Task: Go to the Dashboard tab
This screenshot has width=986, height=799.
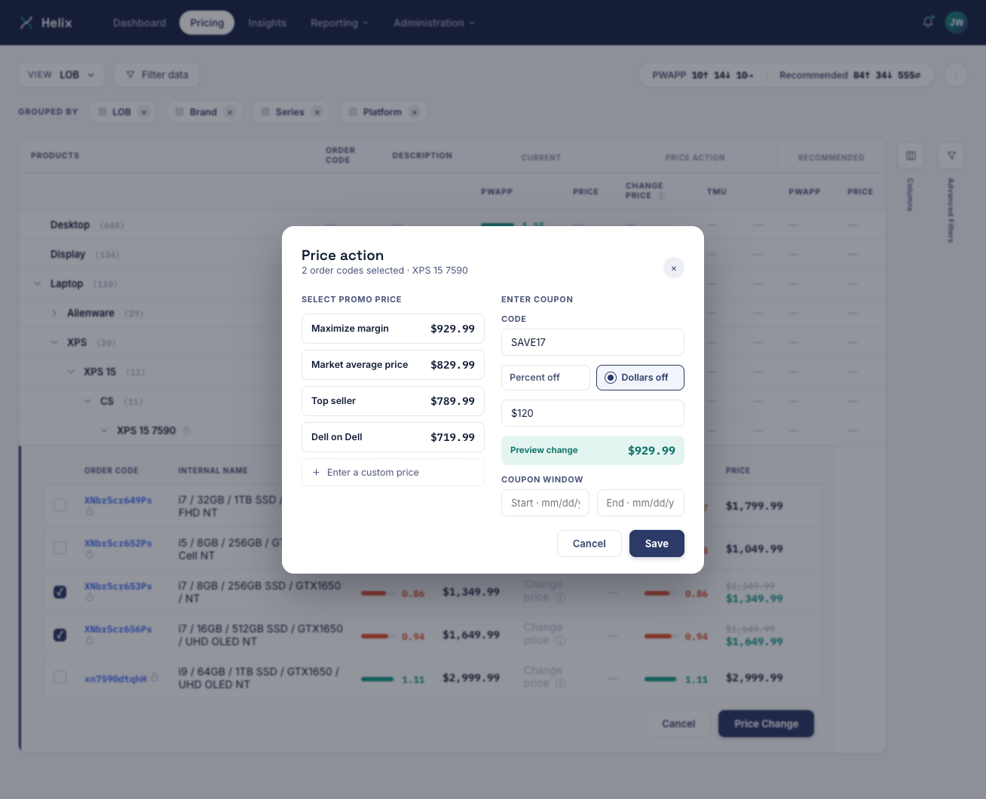Action: tap(139, 23)
